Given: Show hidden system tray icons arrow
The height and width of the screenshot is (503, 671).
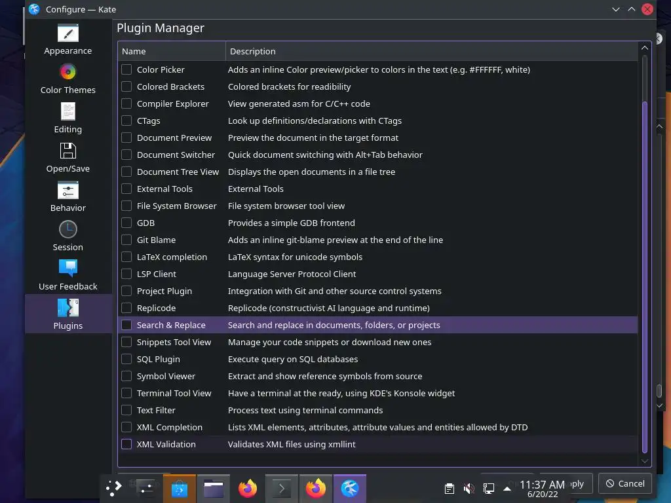Looking at the screenshot, I should click(x=507, y=489).
